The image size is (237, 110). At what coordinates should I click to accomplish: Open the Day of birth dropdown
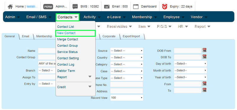click(190, 64)
